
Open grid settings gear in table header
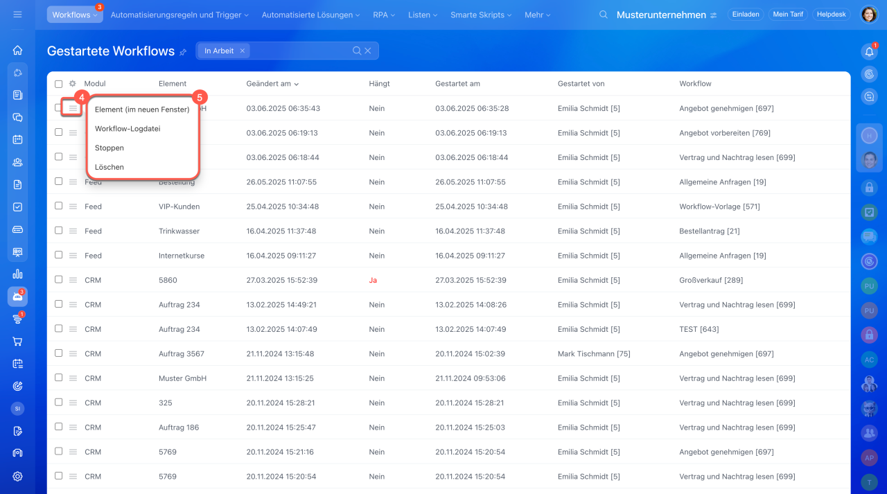pyautogui.click(x=72, y=84)
